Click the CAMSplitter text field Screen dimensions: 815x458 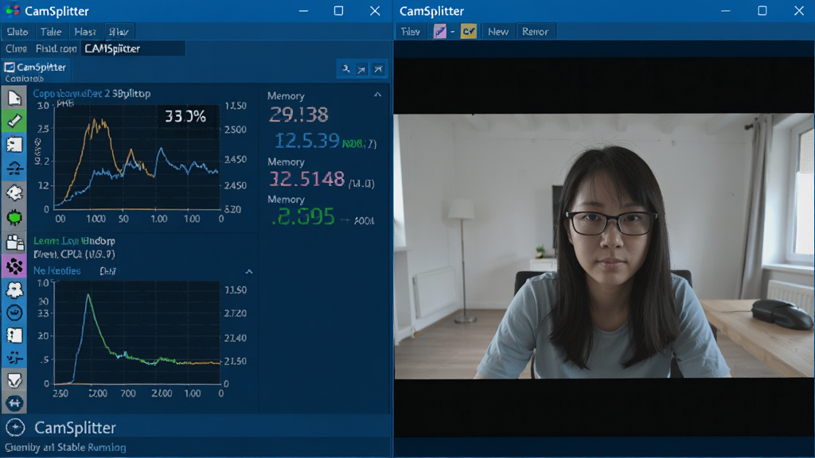(x=133, y=49)
